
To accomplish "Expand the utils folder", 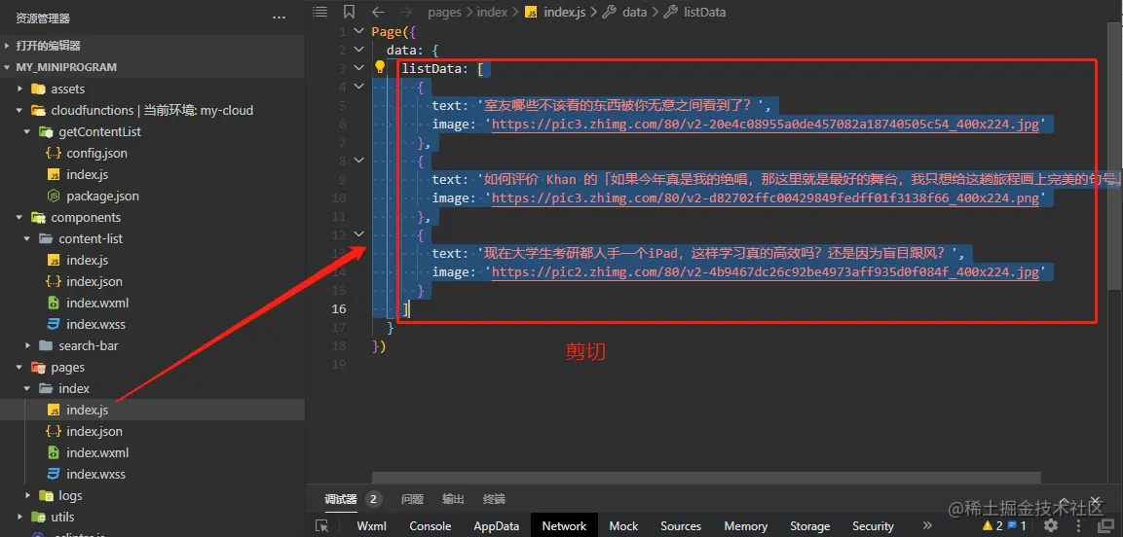I will (20, 517).
